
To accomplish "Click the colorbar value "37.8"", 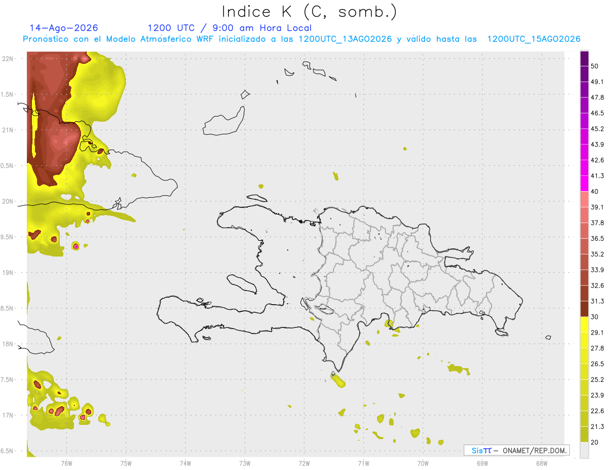I will point(597,223).
